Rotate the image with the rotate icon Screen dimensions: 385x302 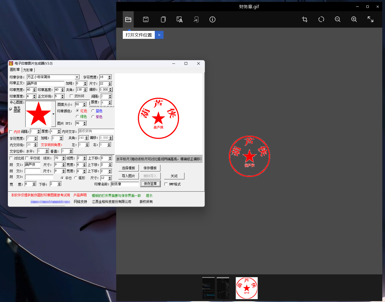tap(321, 19)
